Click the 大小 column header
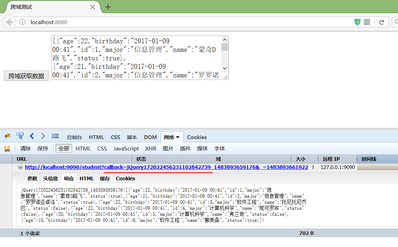This screenshot has height=247, width=398. (x=305, y=159)
